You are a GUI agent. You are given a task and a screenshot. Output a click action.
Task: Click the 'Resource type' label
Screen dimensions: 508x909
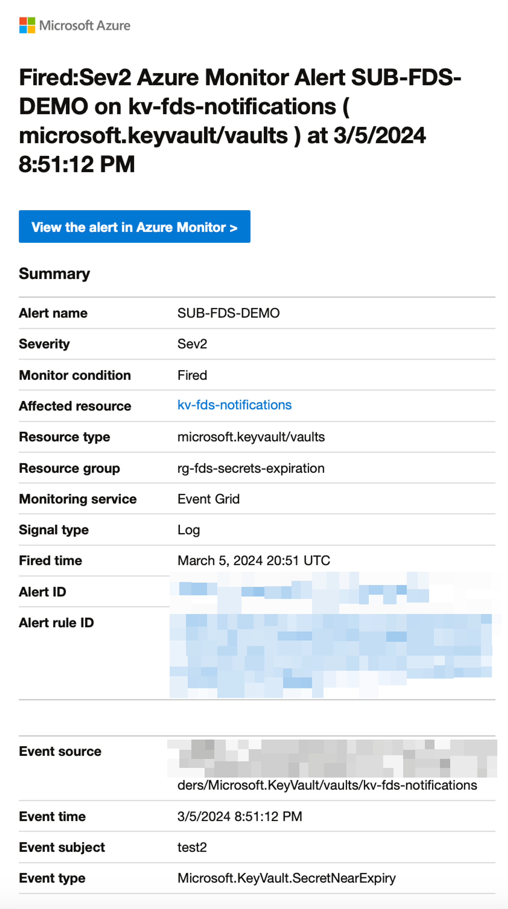(x=65, y=437)
